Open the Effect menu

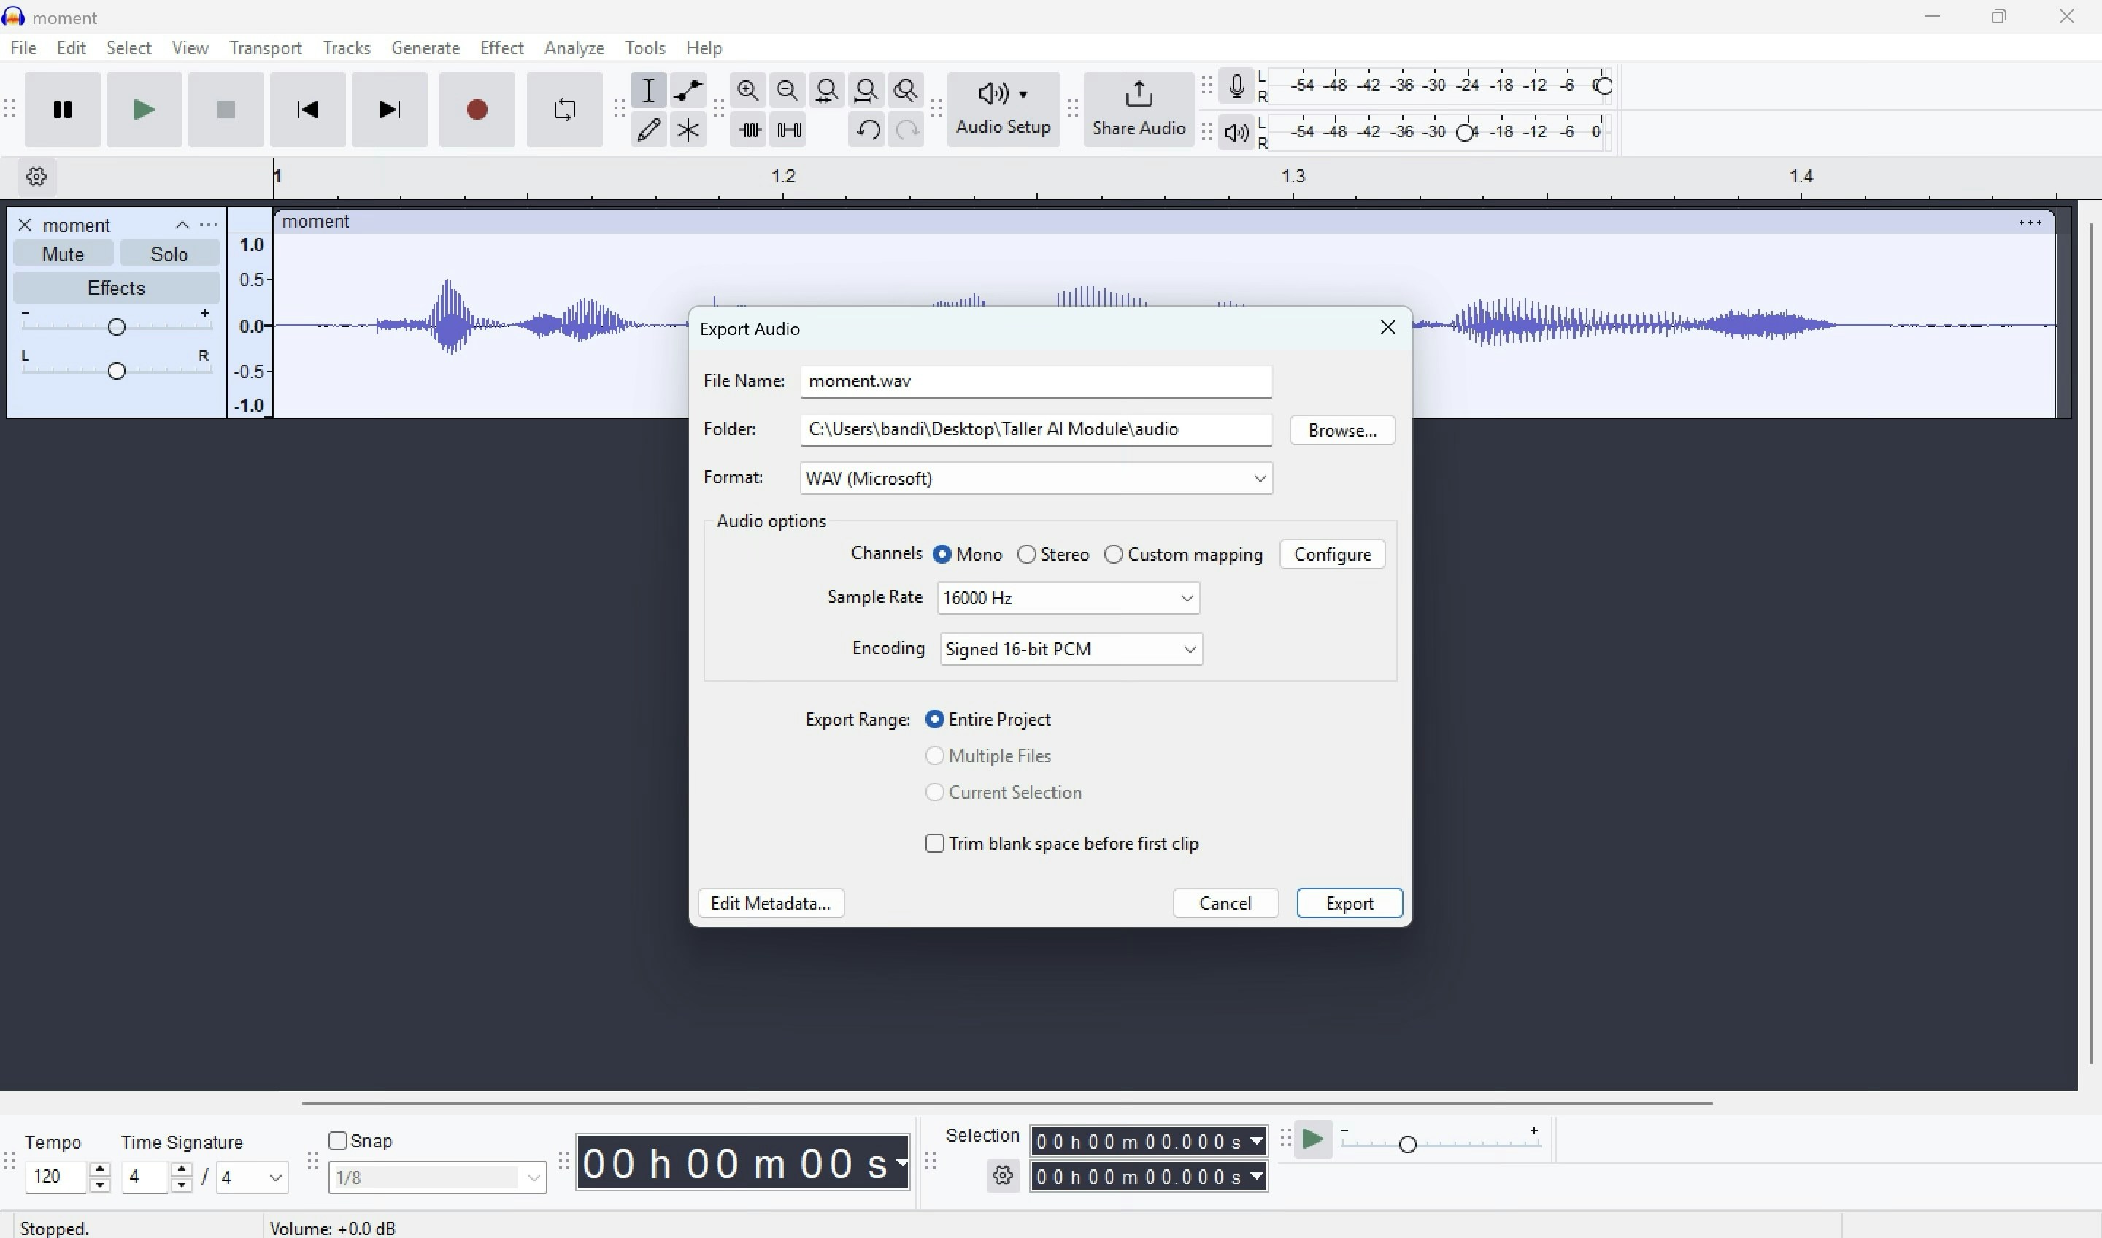pos(501,48)
